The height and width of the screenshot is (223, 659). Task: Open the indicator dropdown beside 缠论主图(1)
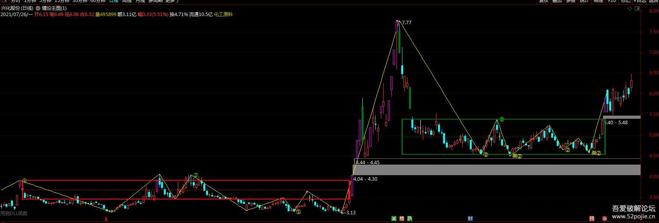38,8
